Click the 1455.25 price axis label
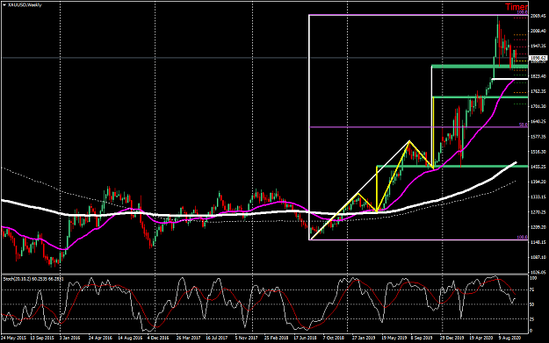 538,167
